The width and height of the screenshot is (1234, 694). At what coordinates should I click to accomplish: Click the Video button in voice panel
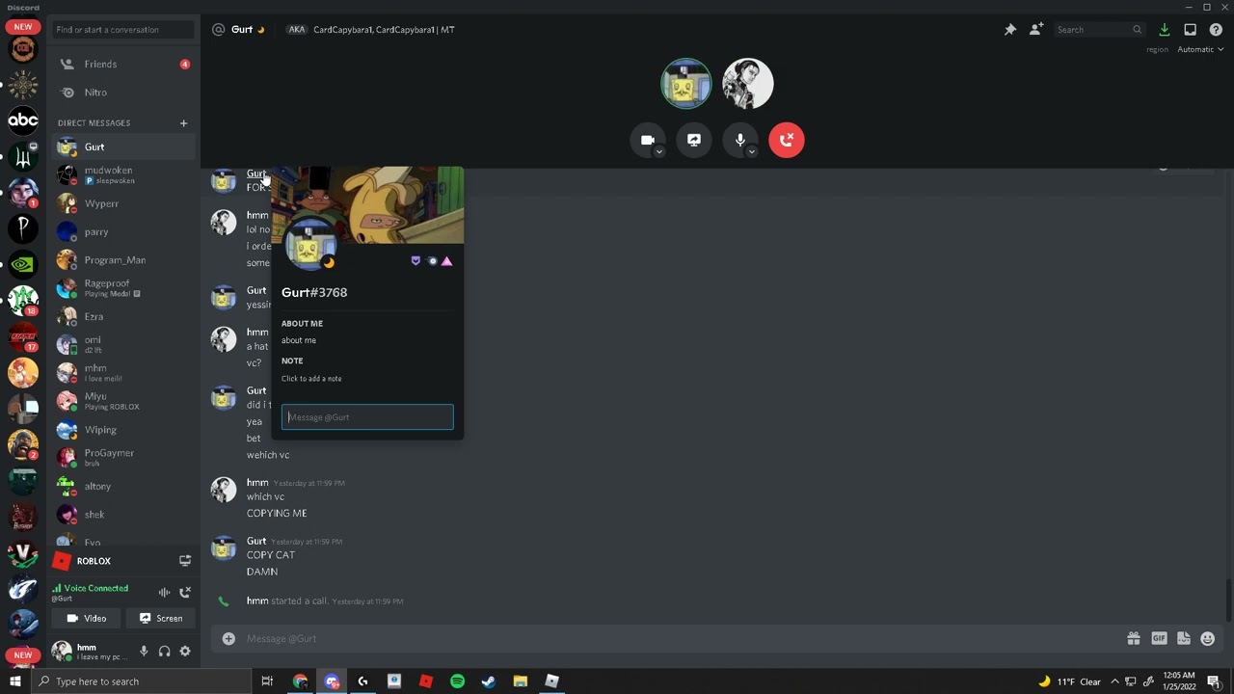(x=87, y=618)
